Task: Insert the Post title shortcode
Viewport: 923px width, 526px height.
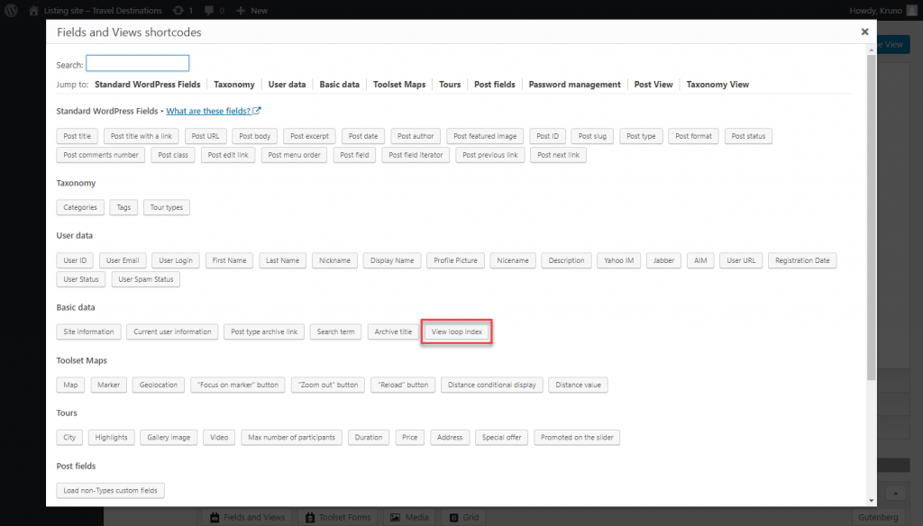Action: pos(78,136)
